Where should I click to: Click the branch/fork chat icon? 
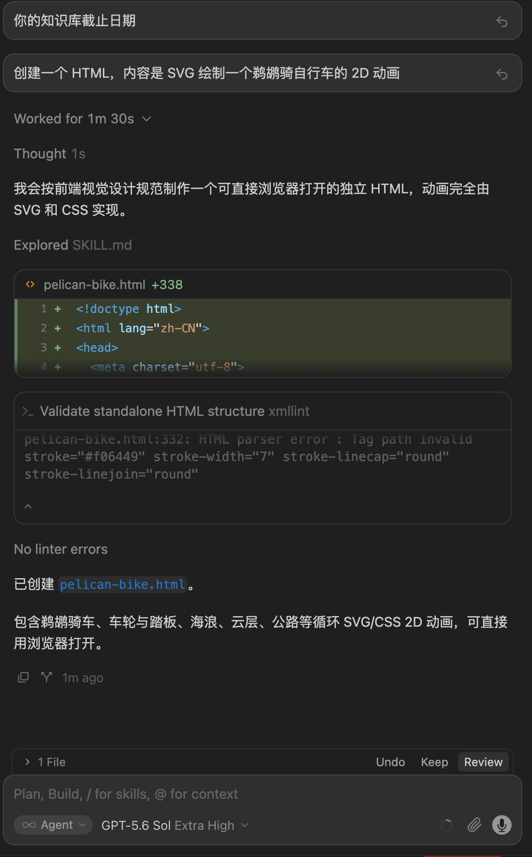click(47, 677)
